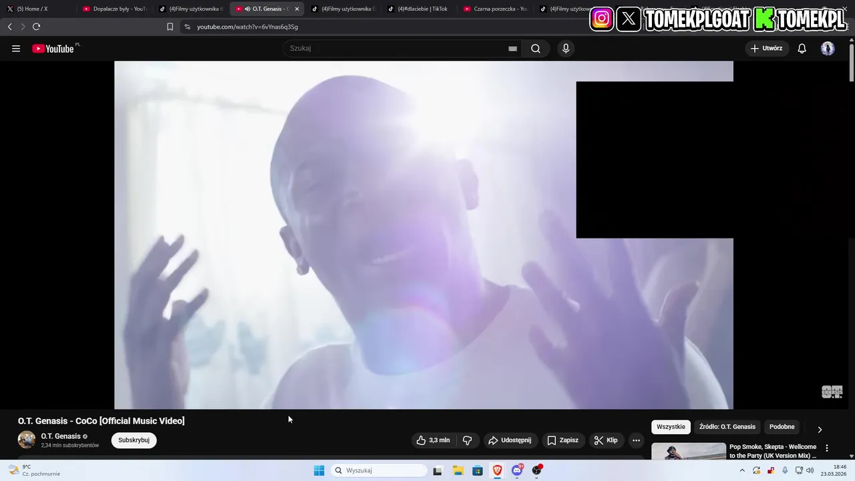Open File Explorer from the taskbar
The image size is (855, 481).
point(458,470)
